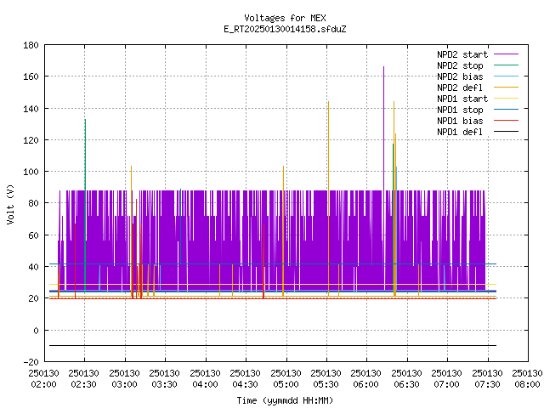Click the x-axis tick label 250130 04:30
Screen dimensions: 544x408
(x=245, y=379)
